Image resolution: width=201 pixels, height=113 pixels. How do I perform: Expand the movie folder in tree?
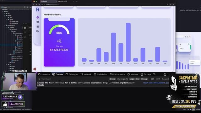(x=8, y=62)
